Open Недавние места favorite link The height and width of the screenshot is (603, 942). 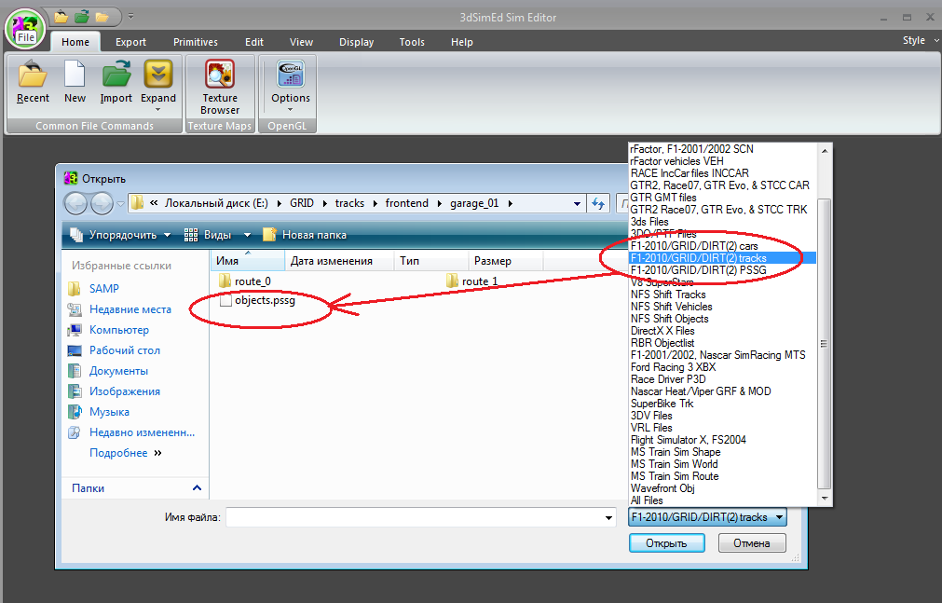pyautogui.click(x=130, y=309)
